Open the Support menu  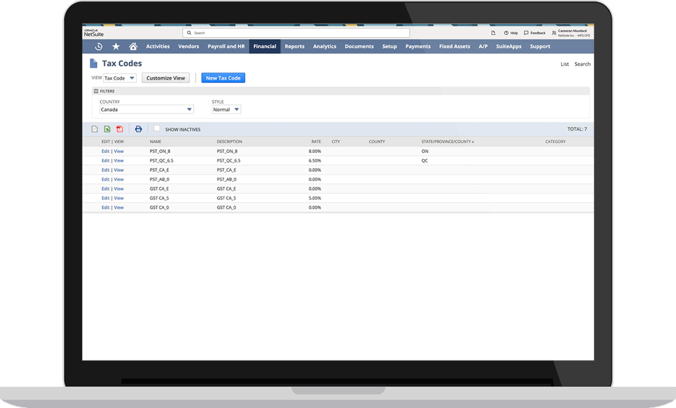click(x=540, y=46)
